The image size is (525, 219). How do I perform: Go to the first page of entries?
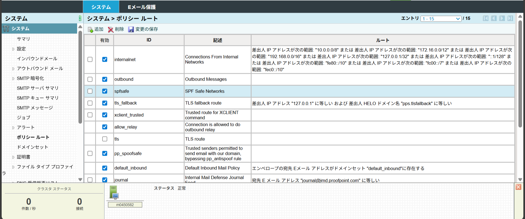point(485,18)
